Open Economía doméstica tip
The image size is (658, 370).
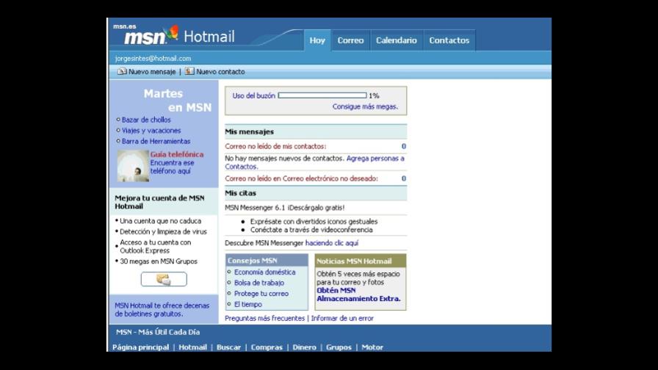pyautogui.click(x=265, y=272)
